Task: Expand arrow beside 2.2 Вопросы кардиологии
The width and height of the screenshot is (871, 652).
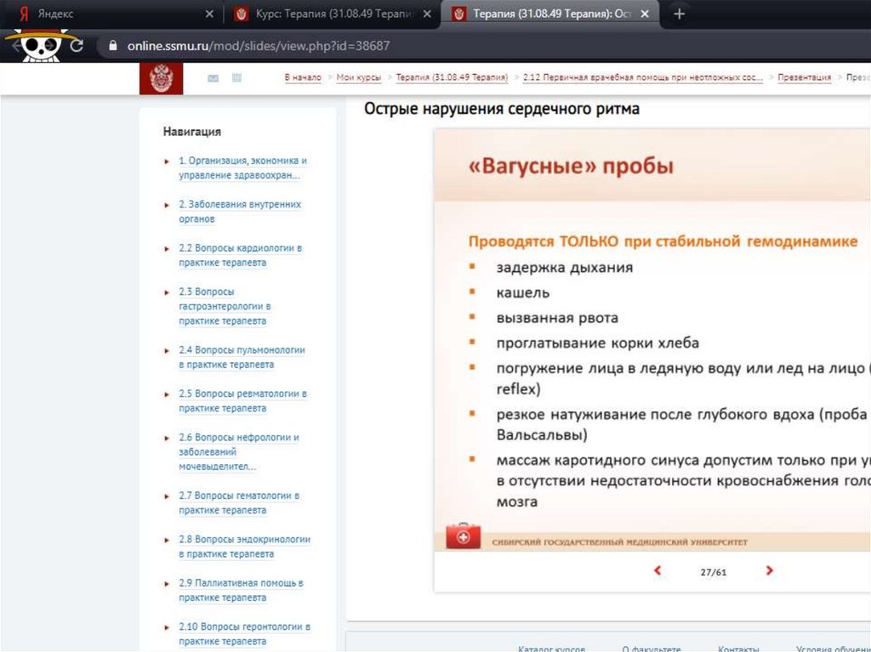Action: tap(167, 249)
